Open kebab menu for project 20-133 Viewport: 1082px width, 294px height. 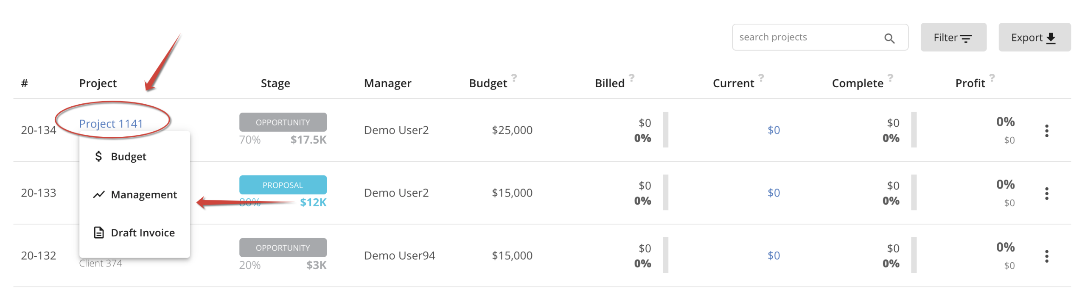click(1046, 194)
